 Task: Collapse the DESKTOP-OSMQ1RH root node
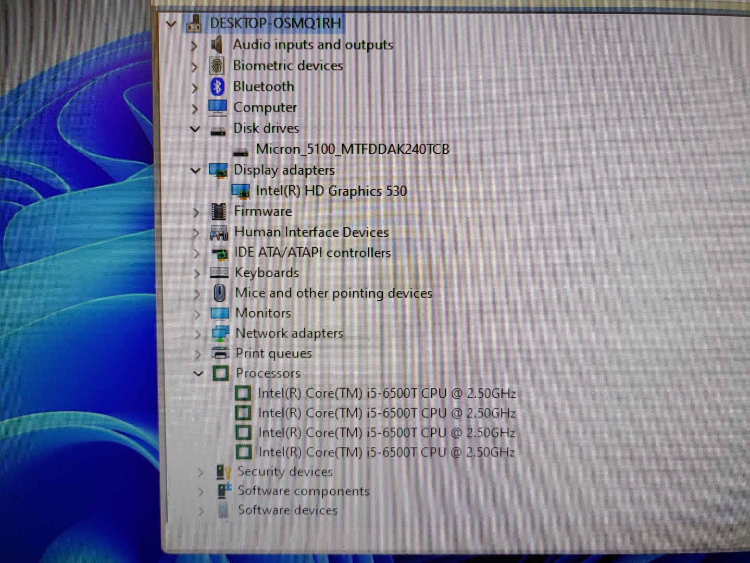click(171, 24)
